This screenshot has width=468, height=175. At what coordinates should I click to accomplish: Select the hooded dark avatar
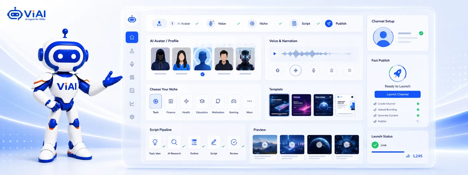(x=160, y=59)
